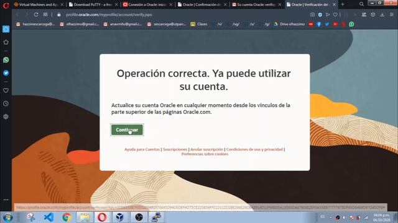Switch to the Download PuTTY tab
Image resolution: width=398 pixels, height=223 pixels.
pos(93,4)
